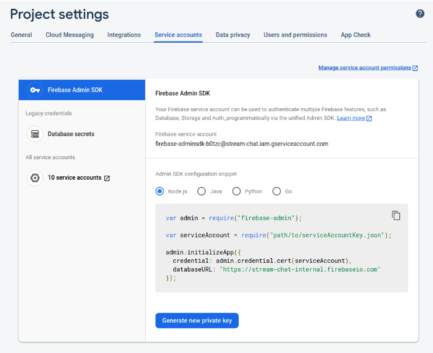This screenshot has width=433, height=353.
Task: Click the "firebase-admin" require string
Action: (x=266, y=218)
